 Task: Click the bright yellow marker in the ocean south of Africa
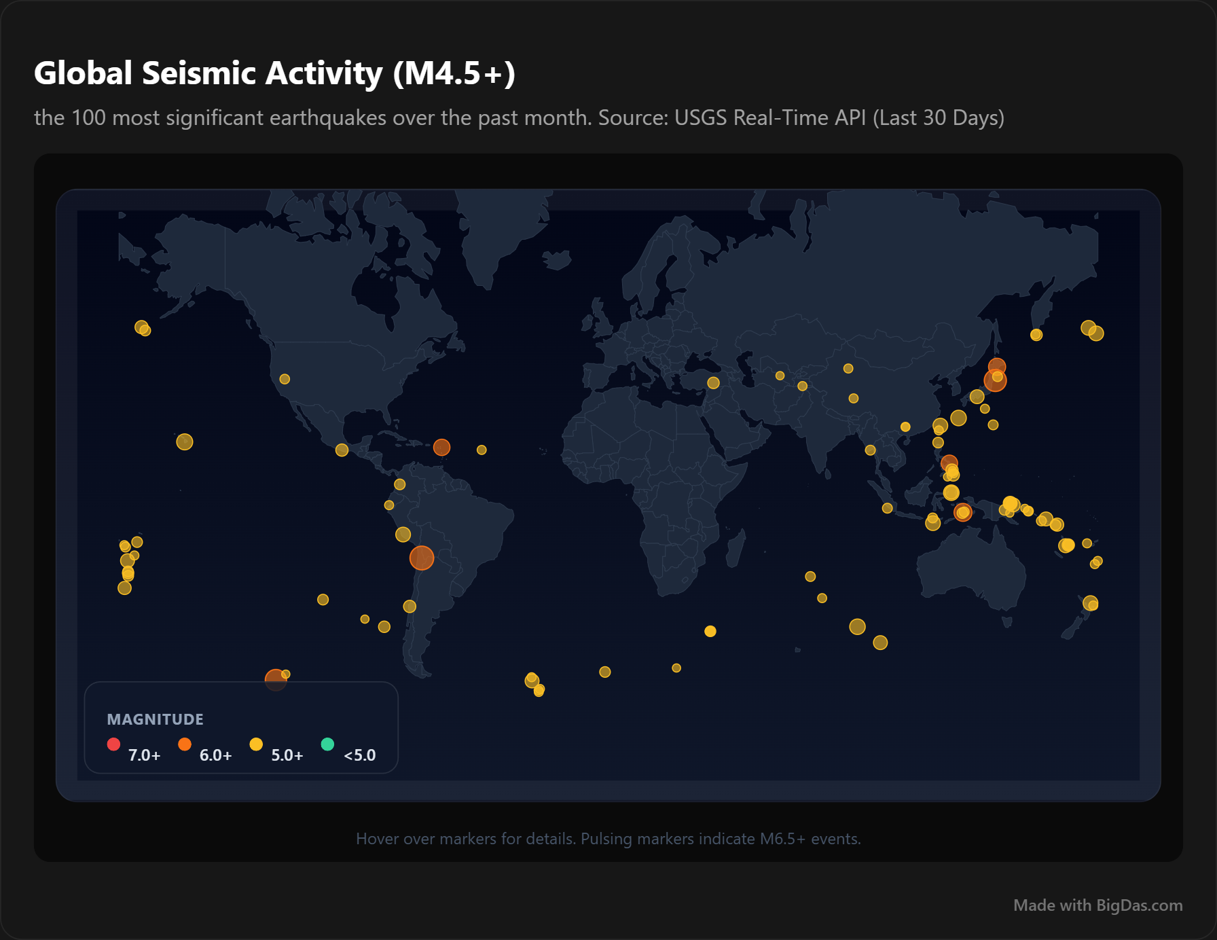click(710, 631)
